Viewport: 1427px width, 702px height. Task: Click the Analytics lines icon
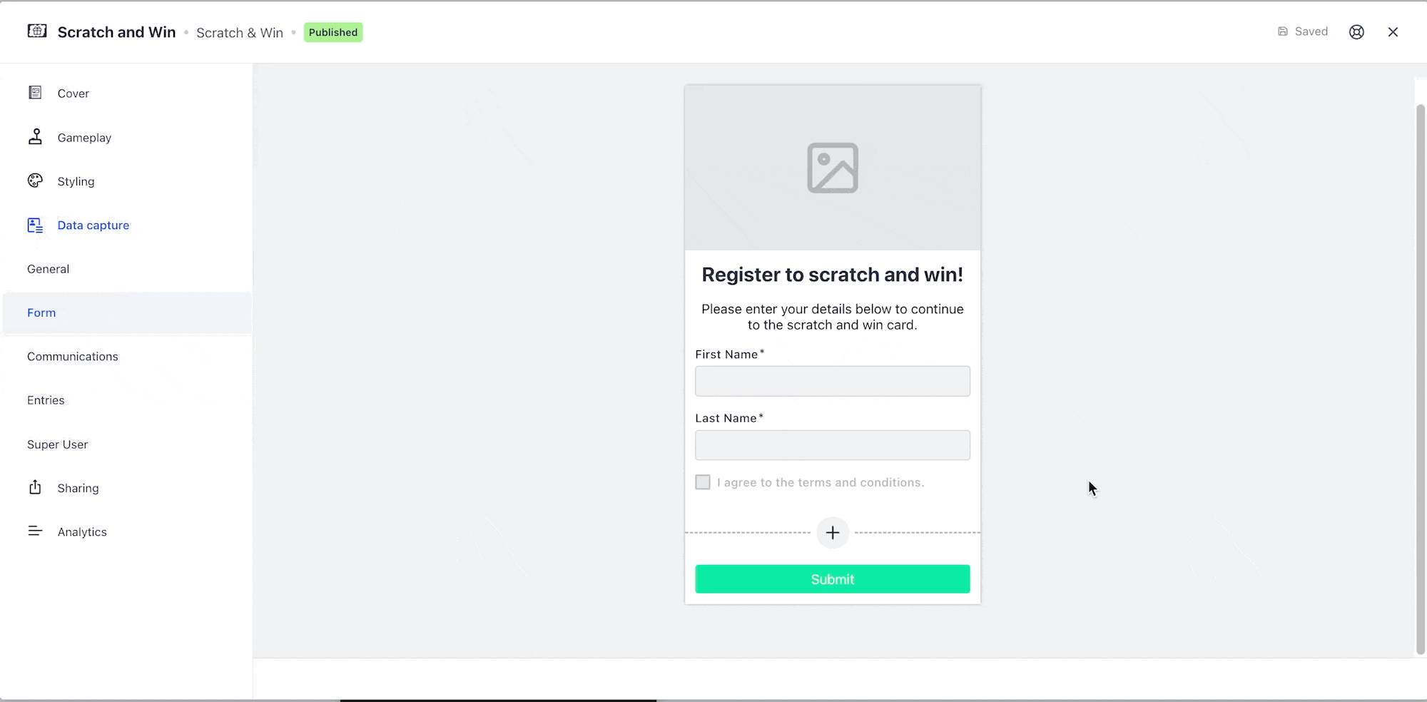[x=35, y=531]
